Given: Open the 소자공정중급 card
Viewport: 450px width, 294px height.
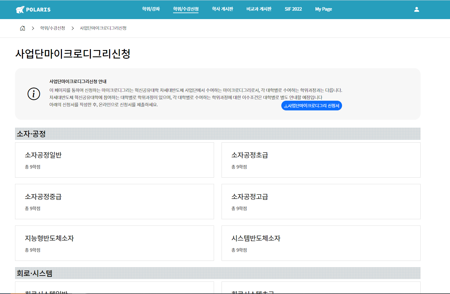Looking at the screenshot, I should 115,201.
